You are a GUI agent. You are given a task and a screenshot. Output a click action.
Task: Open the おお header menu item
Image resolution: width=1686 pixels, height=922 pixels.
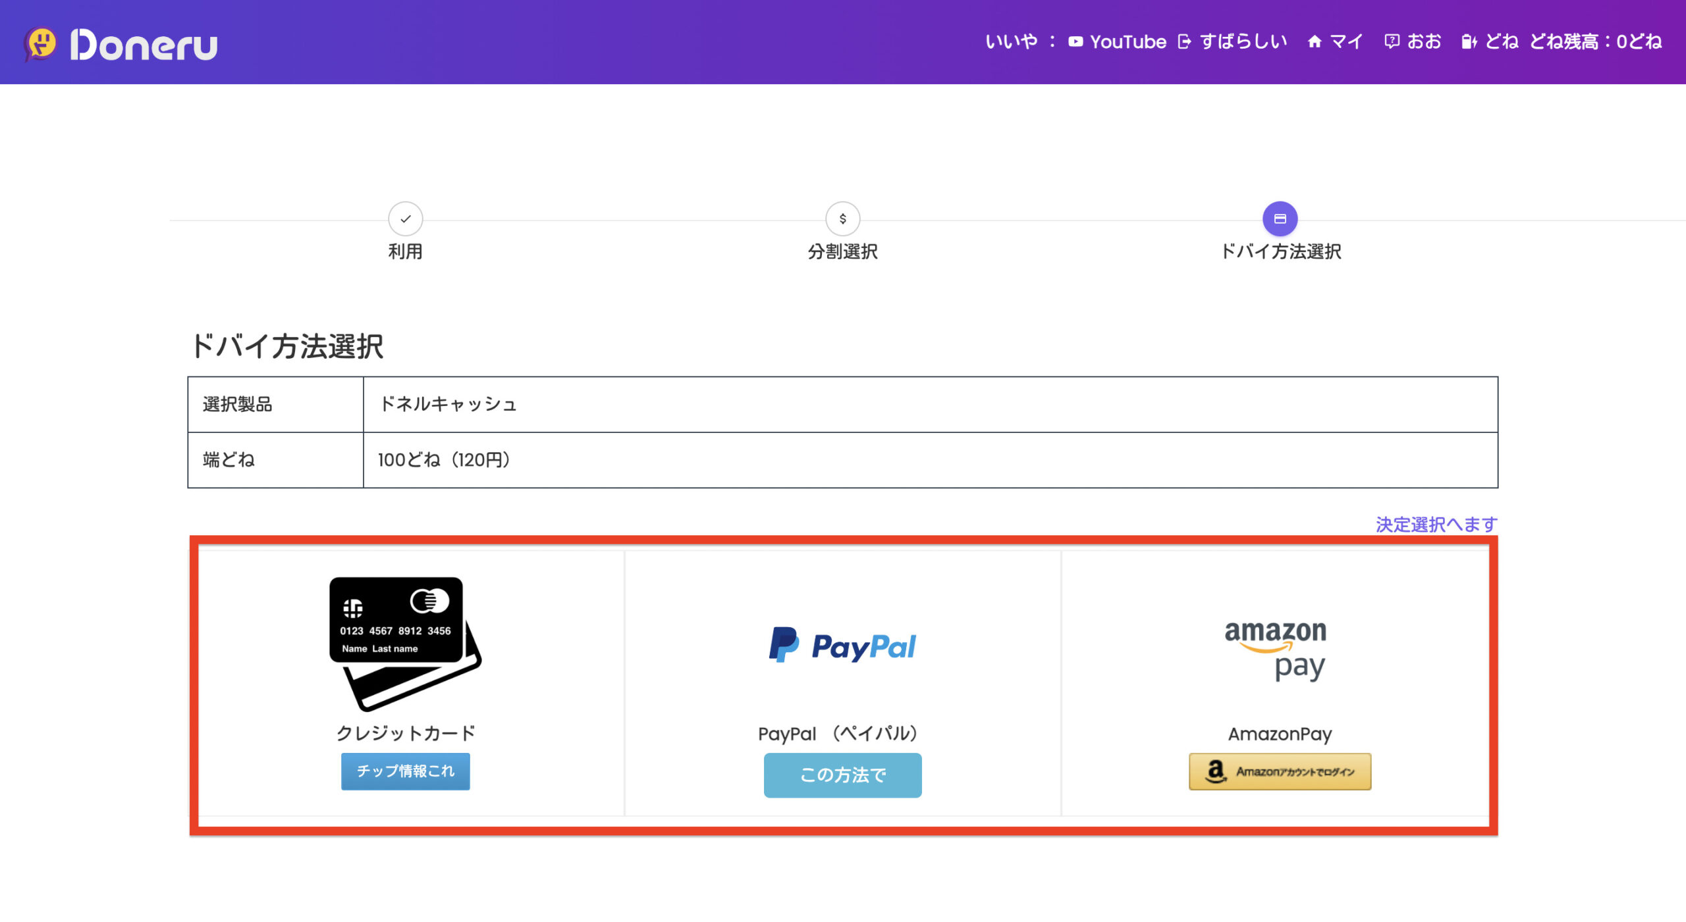click(1424, 41)
